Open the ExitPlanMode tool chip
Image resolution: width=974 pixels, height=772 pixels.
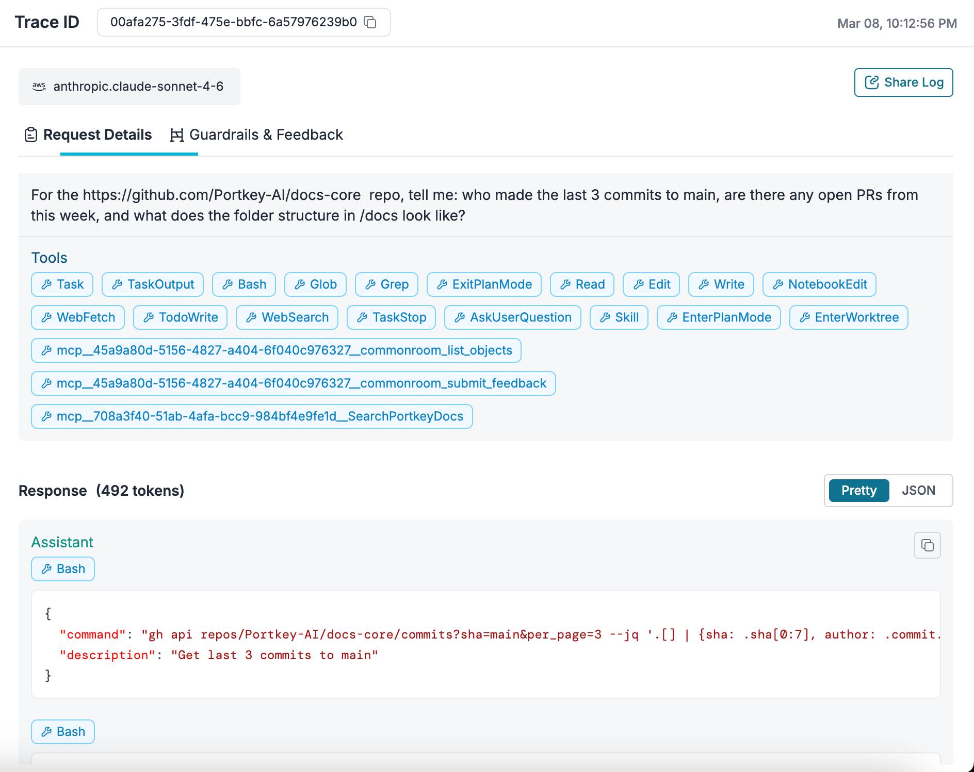[x=484, y=284]
